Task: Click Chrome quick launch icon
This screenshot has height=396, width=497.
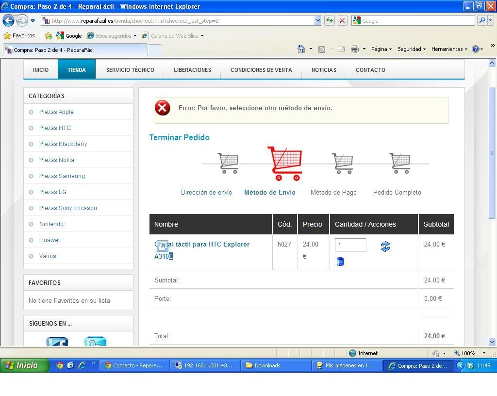Action: tap(60, 365)
